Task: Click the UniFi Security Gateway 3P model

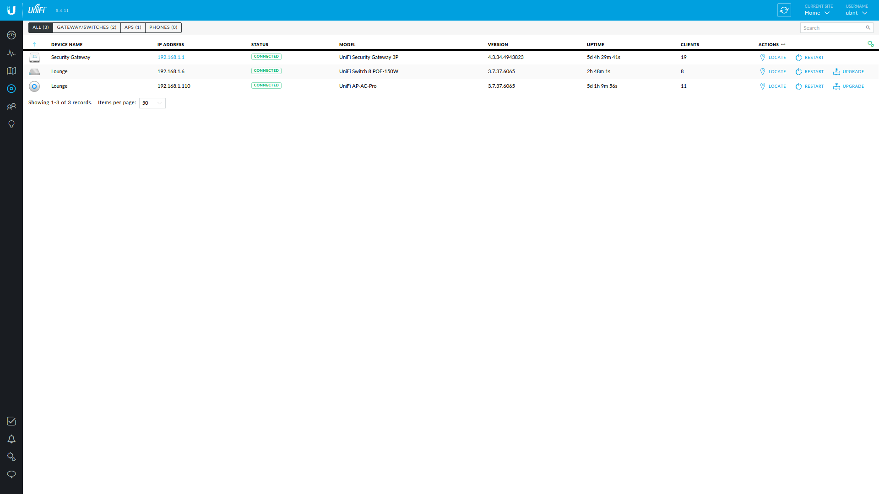Action: 369,58
